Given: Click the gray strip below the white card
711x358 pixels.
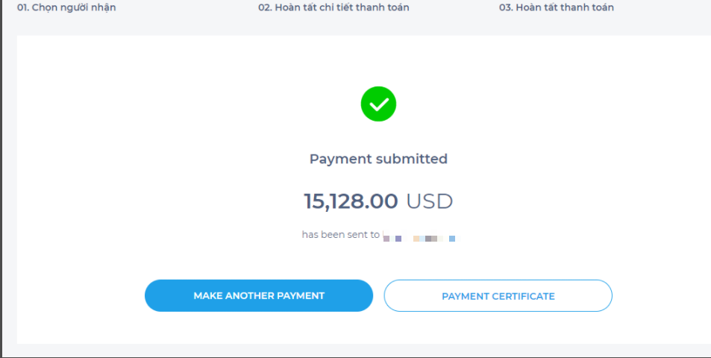Looking at the screenshot, I should [358, 350].
